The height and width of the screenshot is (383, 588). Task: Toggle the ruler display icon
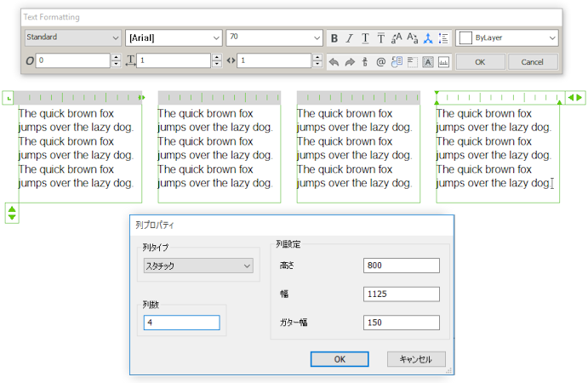(443, 62)
